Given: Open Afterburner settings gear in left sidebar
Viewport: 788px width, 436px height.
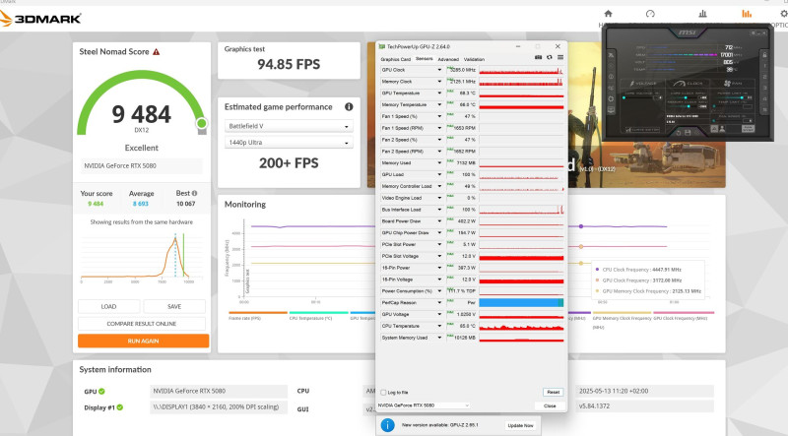Looking at the screenshot, I should click(x=611, y=99).
